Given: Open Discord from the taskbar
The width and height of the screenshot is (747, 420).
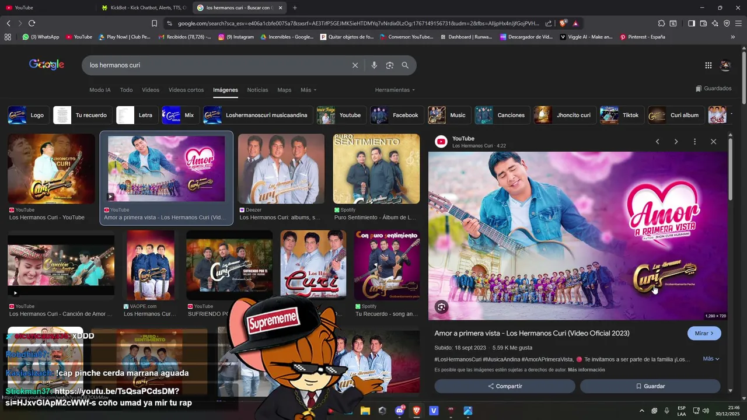Looking at the screenshot, I should [400, 411].
